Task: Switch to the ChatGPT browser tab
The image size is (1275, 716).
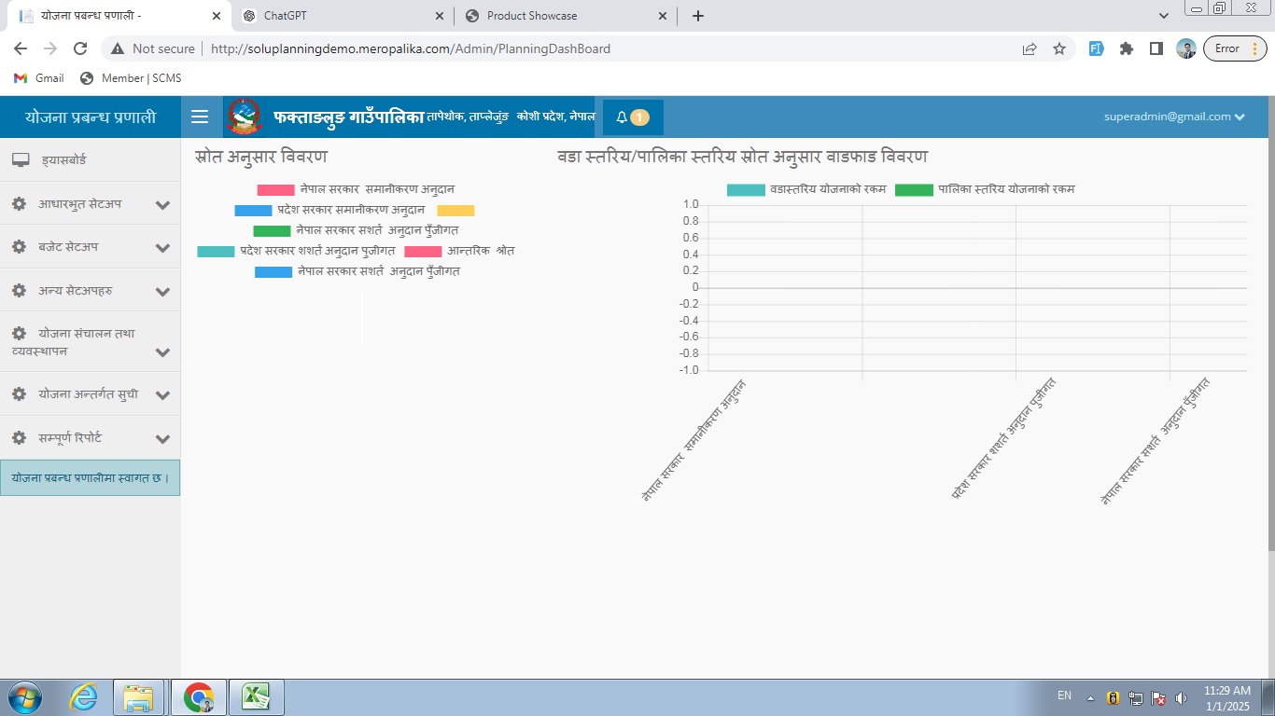Action: tap(341, 16)
